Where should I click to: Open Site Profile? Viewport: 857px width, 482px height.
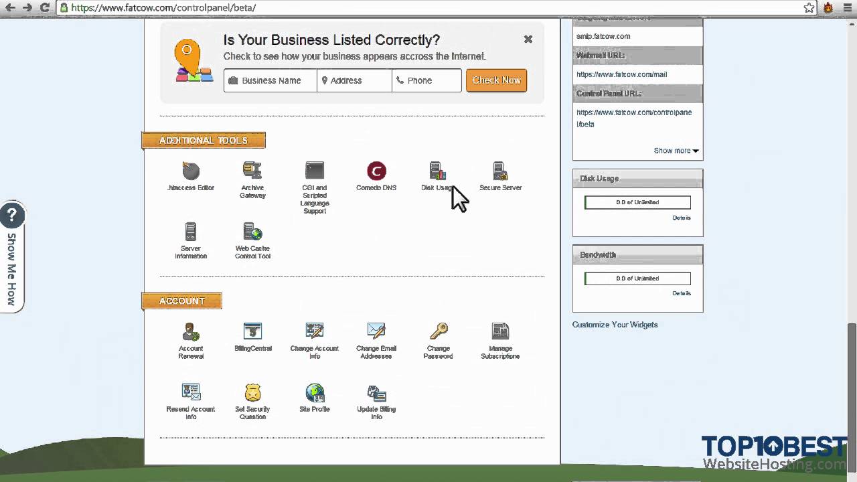click(315, 398)
